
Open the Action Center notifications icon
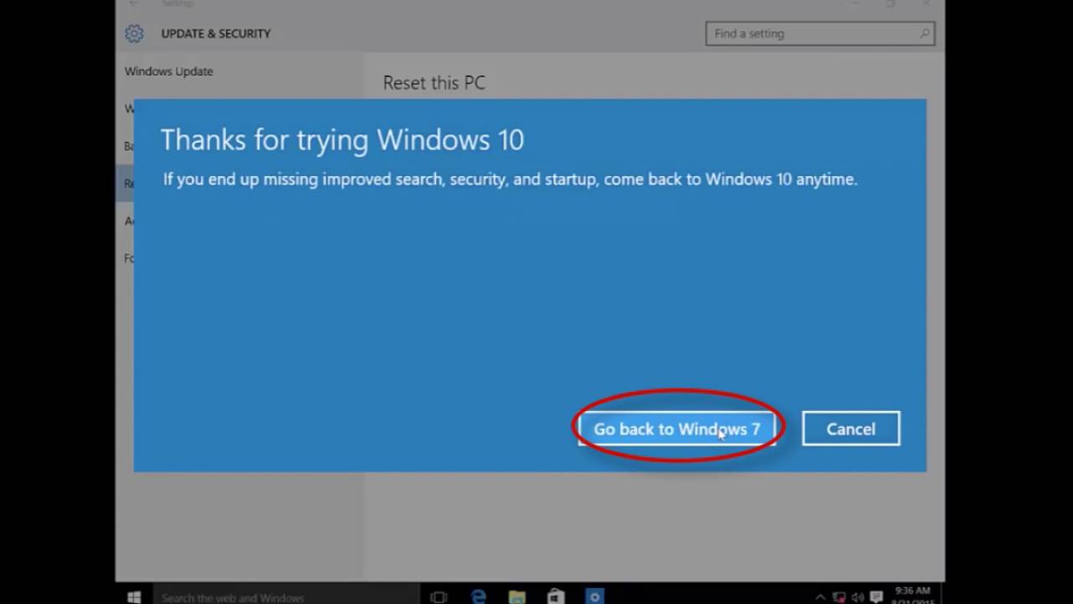click(x=876, y=597)
